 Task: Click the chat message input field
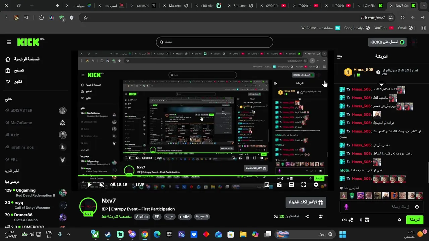pyautogui.click(x=381, y=207)
